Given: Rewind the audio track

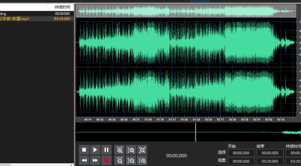Looking at the screenshot, I should (84, 160).
